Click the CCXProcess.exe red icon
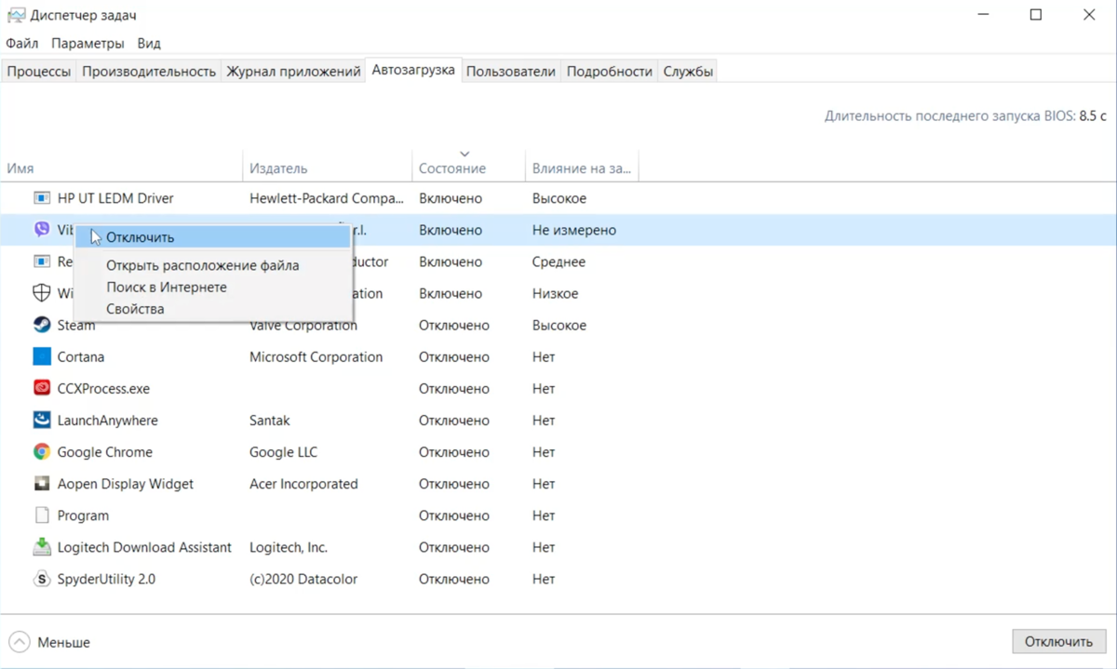The image size is (1117, 669). (x=42, y=388)
